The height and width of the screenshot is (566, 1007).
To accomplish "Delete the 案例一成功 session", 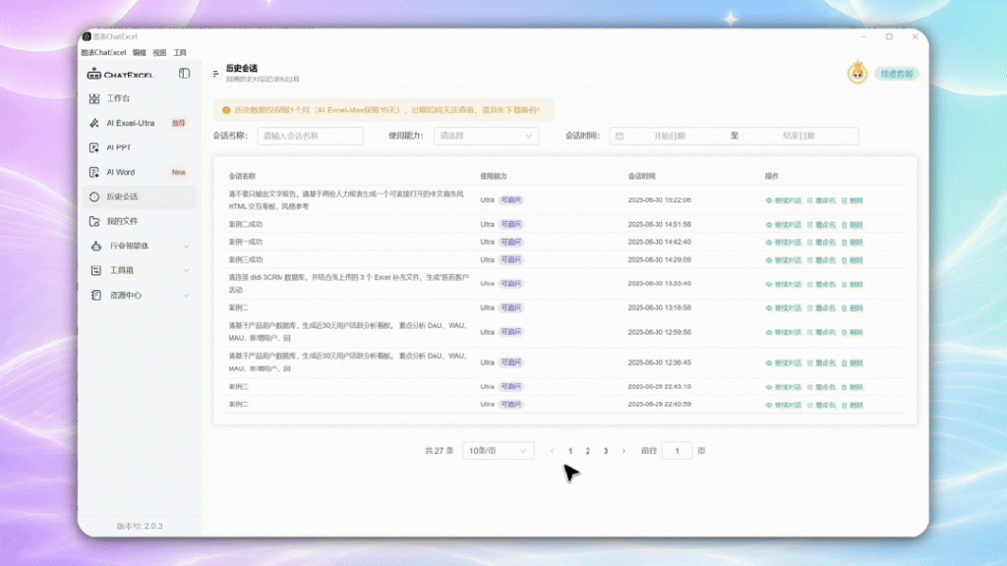I will tap(853, 242).
